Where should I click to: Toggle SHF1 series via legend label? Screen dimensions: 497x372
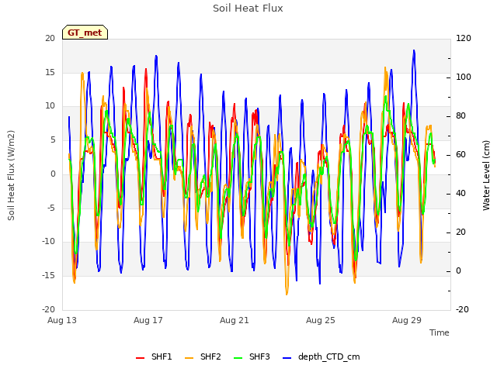click(x=162, y=356)
